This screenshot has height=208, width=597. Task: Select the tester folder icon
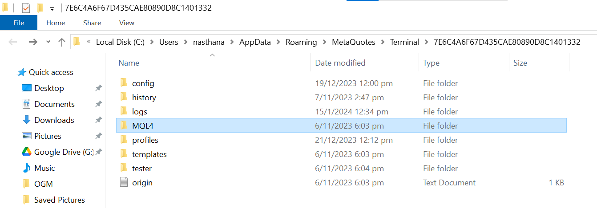pyautogui.click(x=124, y=168)
